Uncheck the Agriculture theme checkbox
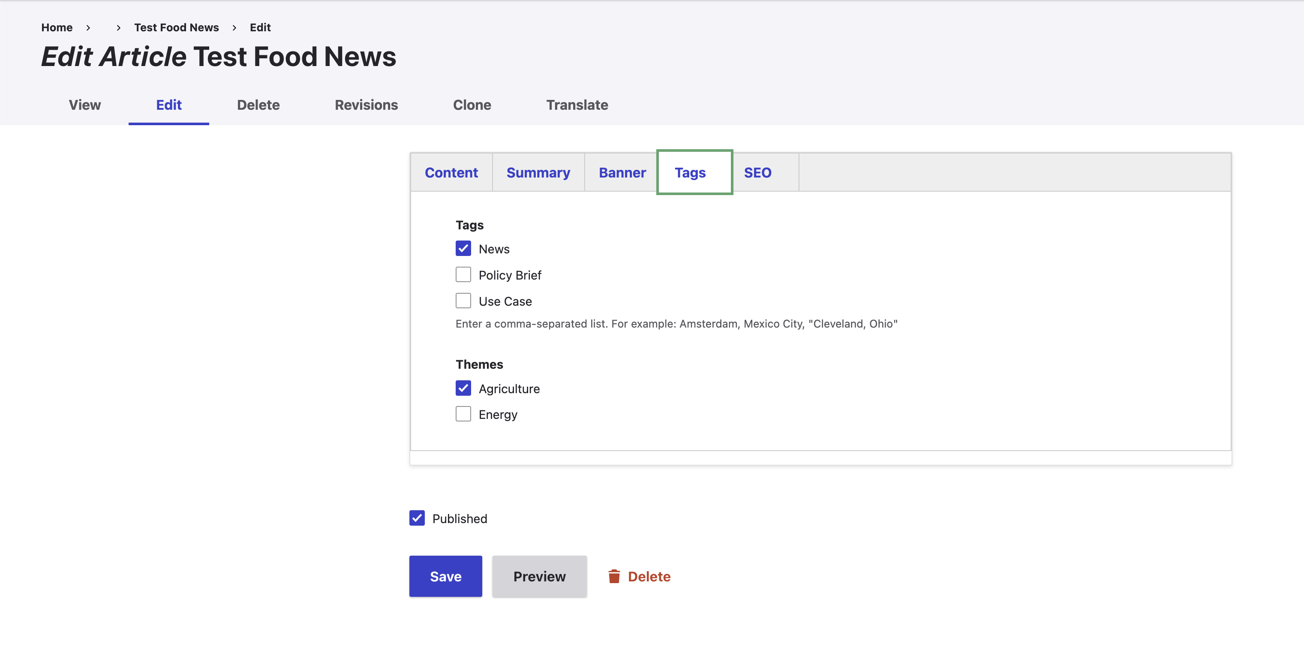This screenshot has height=662, width=1304. click(x=463, y=388)
